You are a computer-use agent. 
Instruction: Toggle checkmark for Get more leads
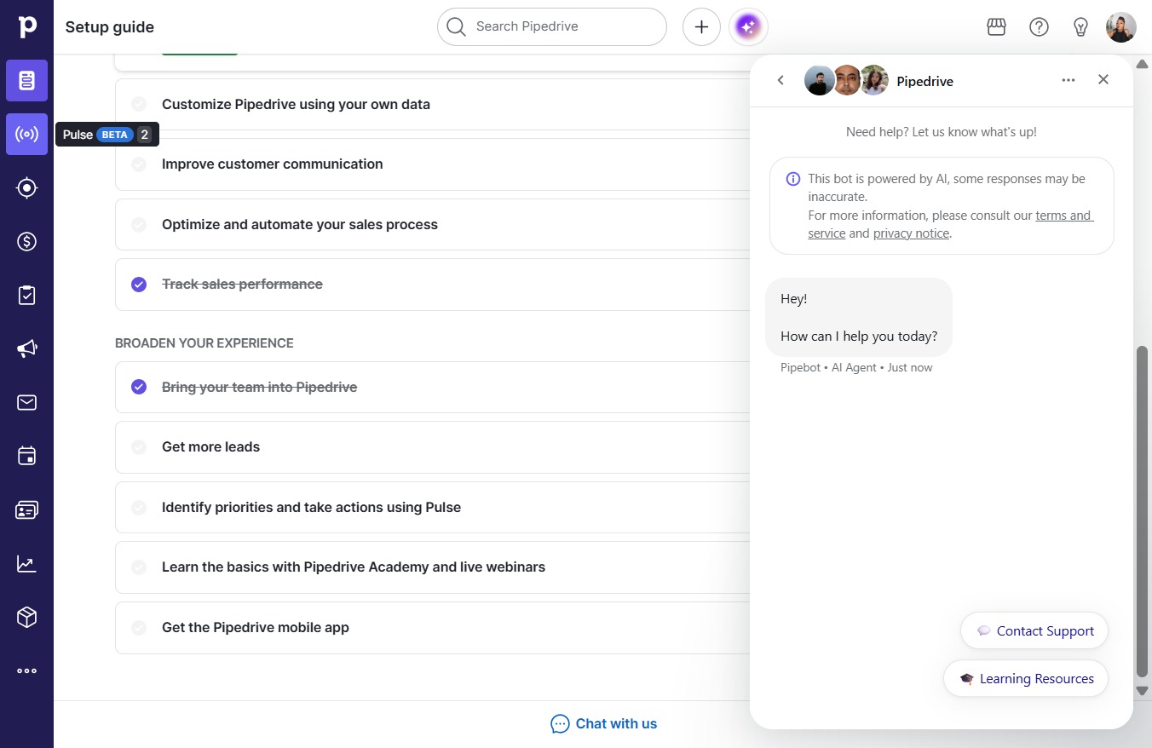139,447
